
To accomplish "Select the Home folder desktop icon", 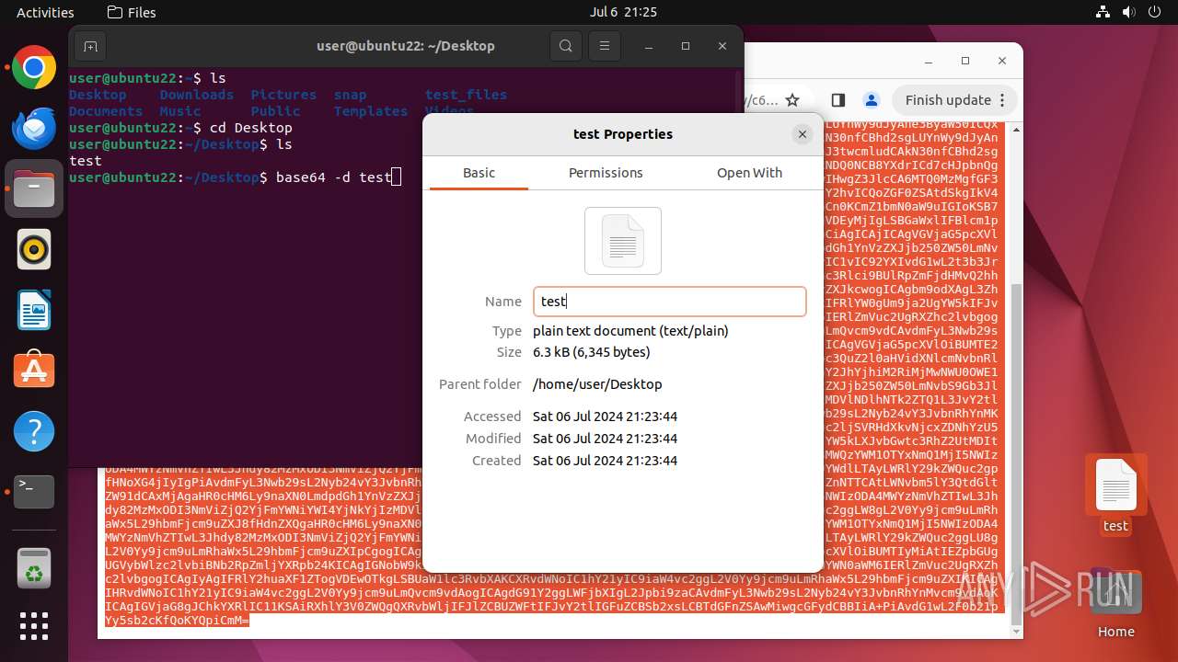I will point(1115,602).
